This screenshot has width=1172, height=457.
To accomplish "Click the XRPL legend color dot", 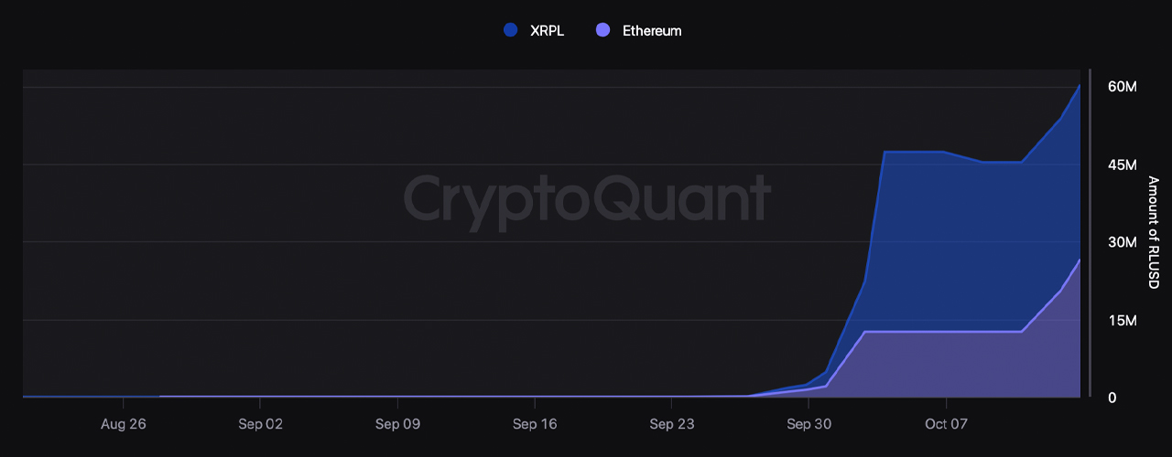I will click(x=511, y=30).
